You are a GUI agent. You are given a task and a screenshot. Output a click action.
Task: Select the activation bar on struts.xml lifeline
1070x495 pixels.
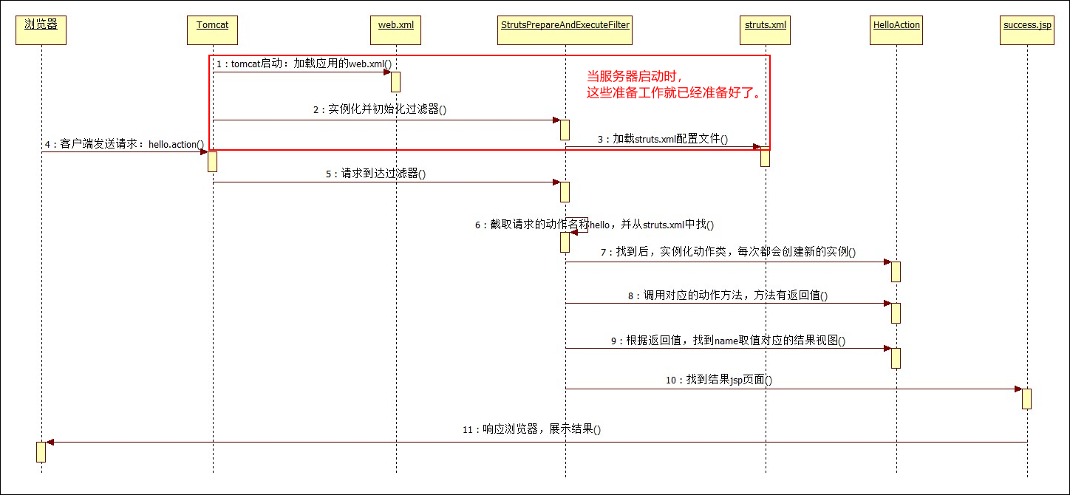[x=766, y=157]
